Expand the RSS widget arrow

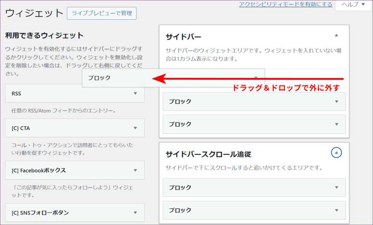pyautogui.click(x=135, y=93)
